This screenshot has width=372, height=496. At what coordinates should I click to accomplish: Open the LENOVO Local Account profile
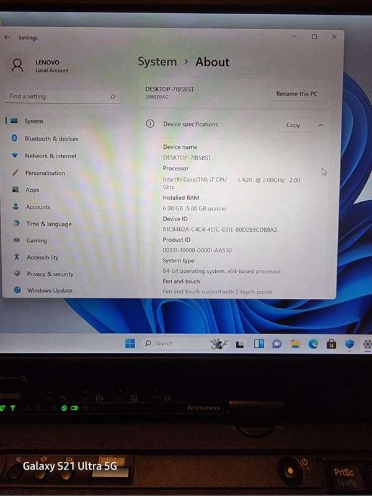(40, 66)
